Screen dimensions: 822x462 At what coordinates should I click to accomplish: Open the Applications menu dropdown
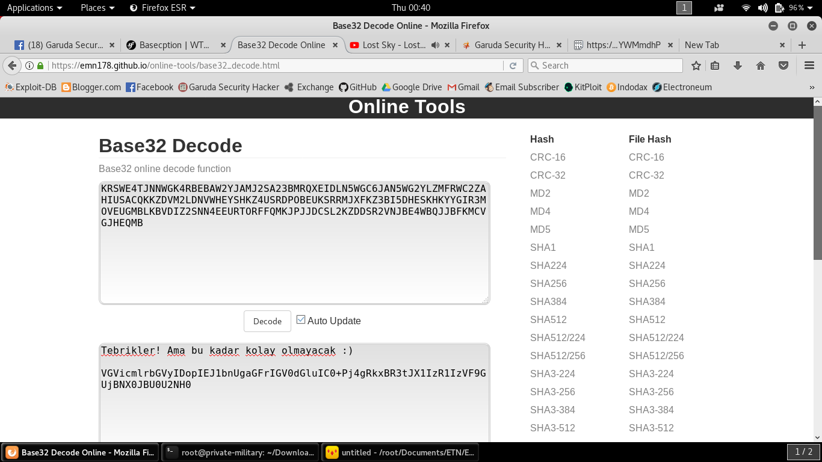tap(34, 8)
